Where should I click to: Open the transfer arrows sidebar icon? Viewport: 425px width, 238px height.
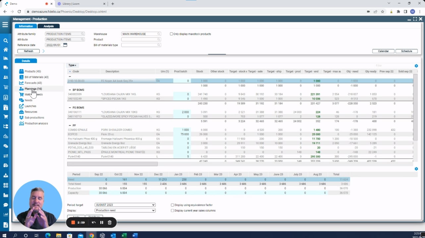click(5, 156)
